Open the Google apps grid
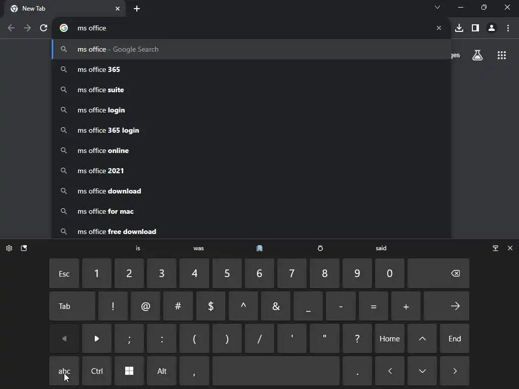This screenshot has height=389, width=519. tap(502, 55)
